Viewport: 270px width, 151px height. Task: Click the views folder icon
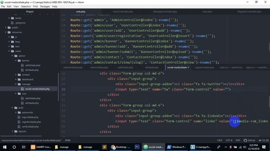12,51
